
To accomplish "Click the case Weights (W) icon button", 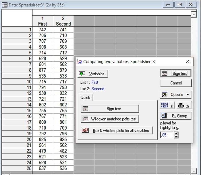I will [x=183, y=105].
